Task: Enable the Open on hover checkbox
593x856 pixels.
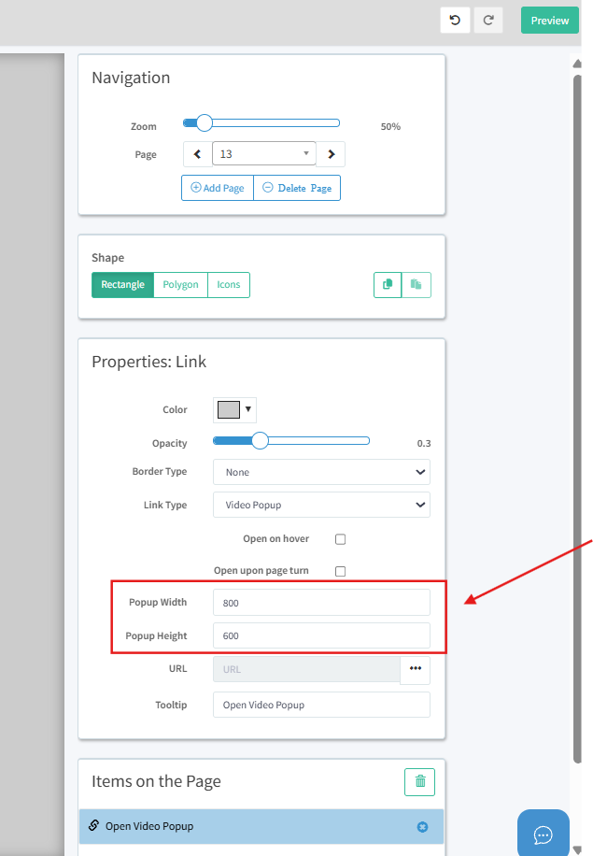Action: 341,539
